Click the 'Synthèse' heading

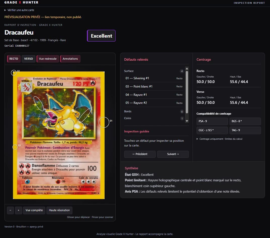(131, 168)
